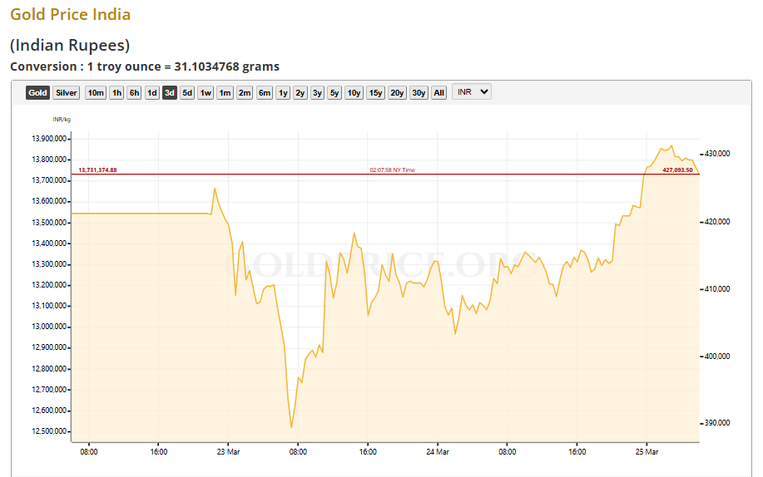Click the 390,000 right axis value

pyautogui.click(x=717, y=422)
